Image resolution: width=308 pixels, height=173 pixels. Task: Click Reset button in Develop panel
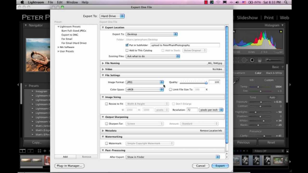tap(271, 143)
